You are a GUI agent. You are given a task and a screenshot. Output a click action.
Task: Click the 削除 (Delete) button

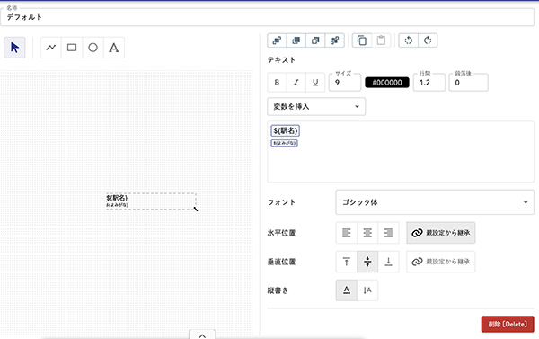coord(508,325)
